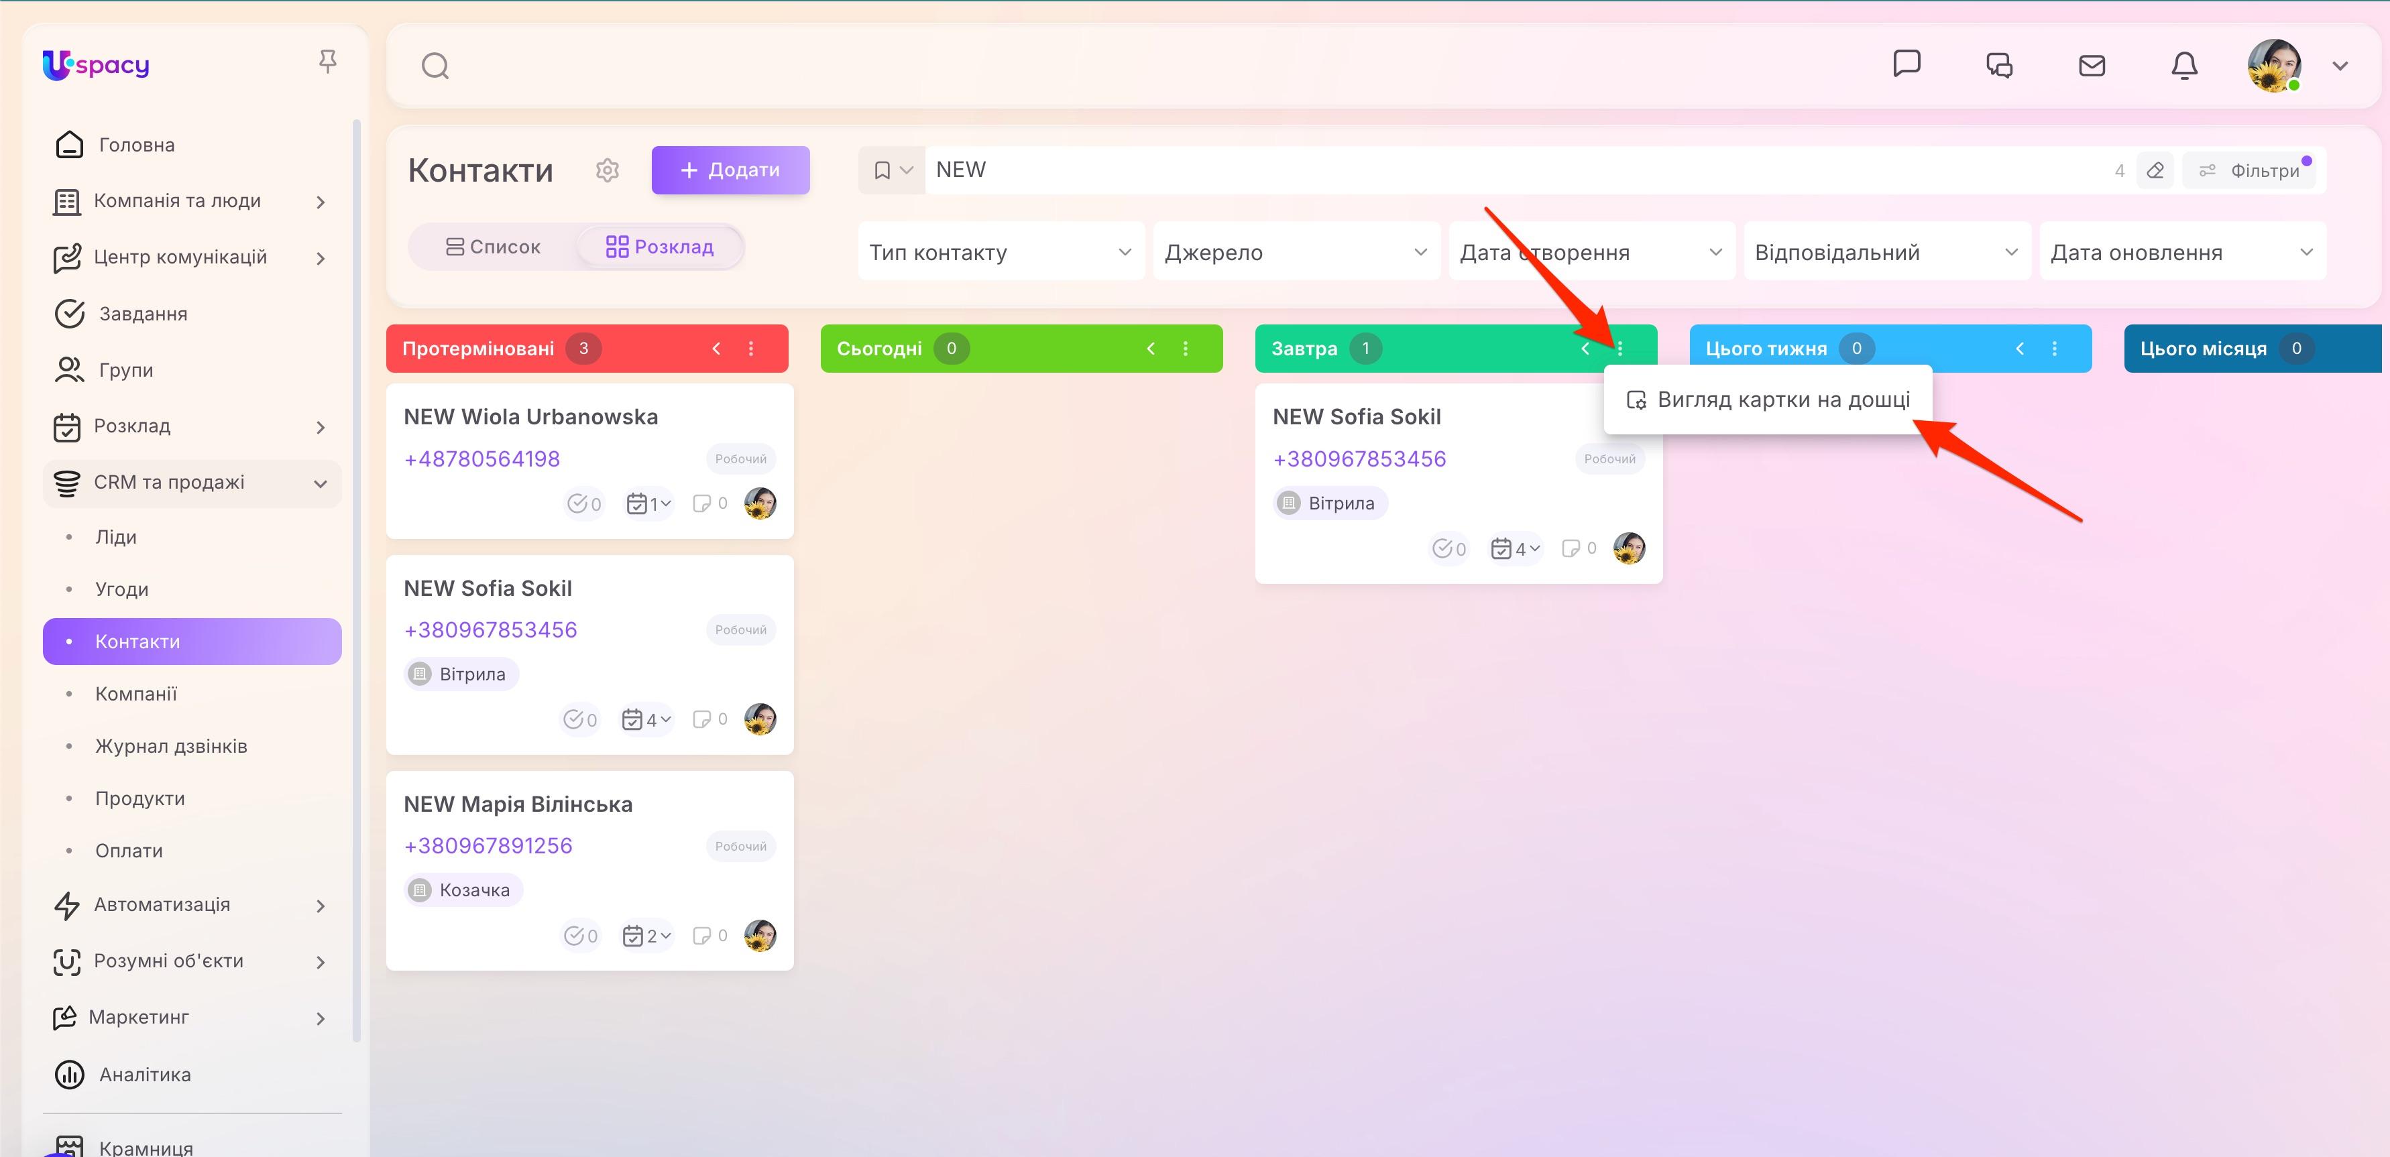Open the chat bubble icon in header
This screenshot has width=2390, height=1157.
(x=1906, y=64)
